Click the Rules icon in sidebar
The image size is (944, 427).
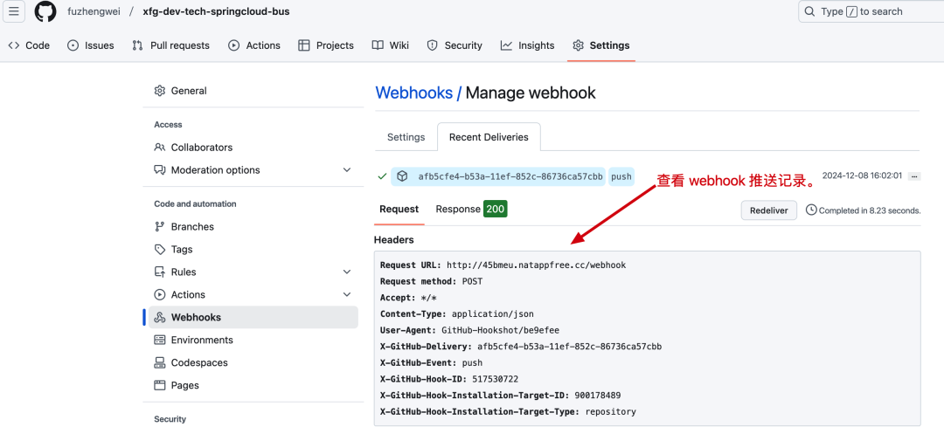pos(160,272)
